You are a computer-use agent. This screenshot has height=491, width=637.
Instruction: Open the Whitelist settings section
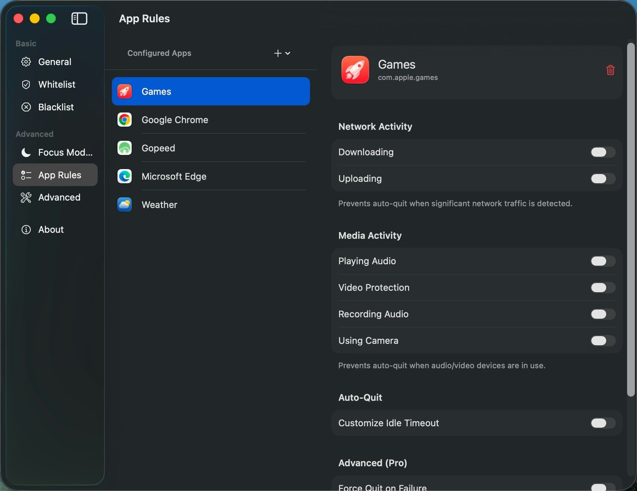(x=56, y=85)
